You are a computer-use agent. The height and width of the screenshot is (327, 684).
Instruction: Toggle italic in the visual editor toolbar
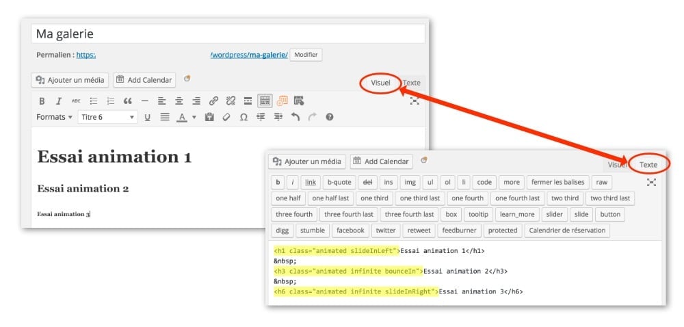click(x=58, y=101)
